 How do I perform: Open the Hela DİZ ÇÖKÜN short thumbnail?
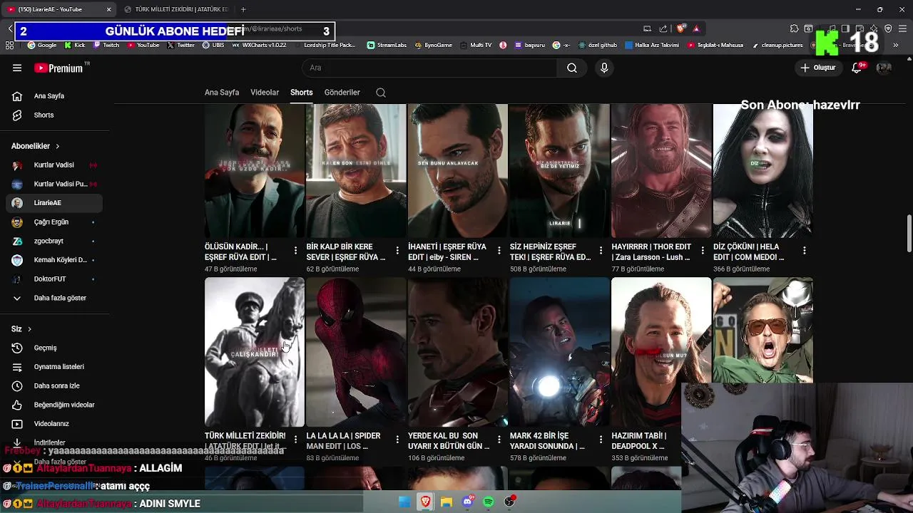point(762,171)
